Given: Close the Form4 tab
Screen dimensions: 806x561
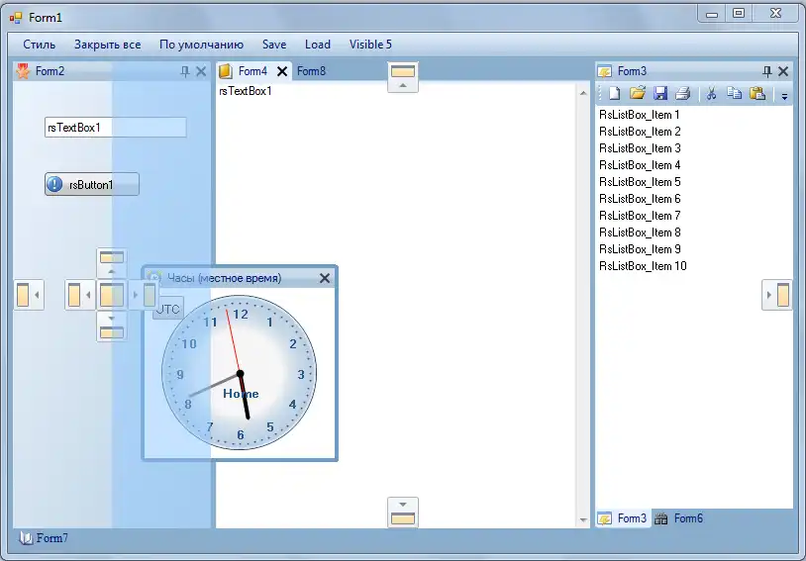Looking at the screenshot, I should pos(282,71).
